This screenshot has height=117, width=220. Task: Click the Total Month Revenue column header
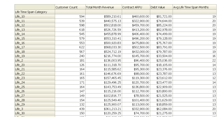pyautogui.click(x=104, y=7)
